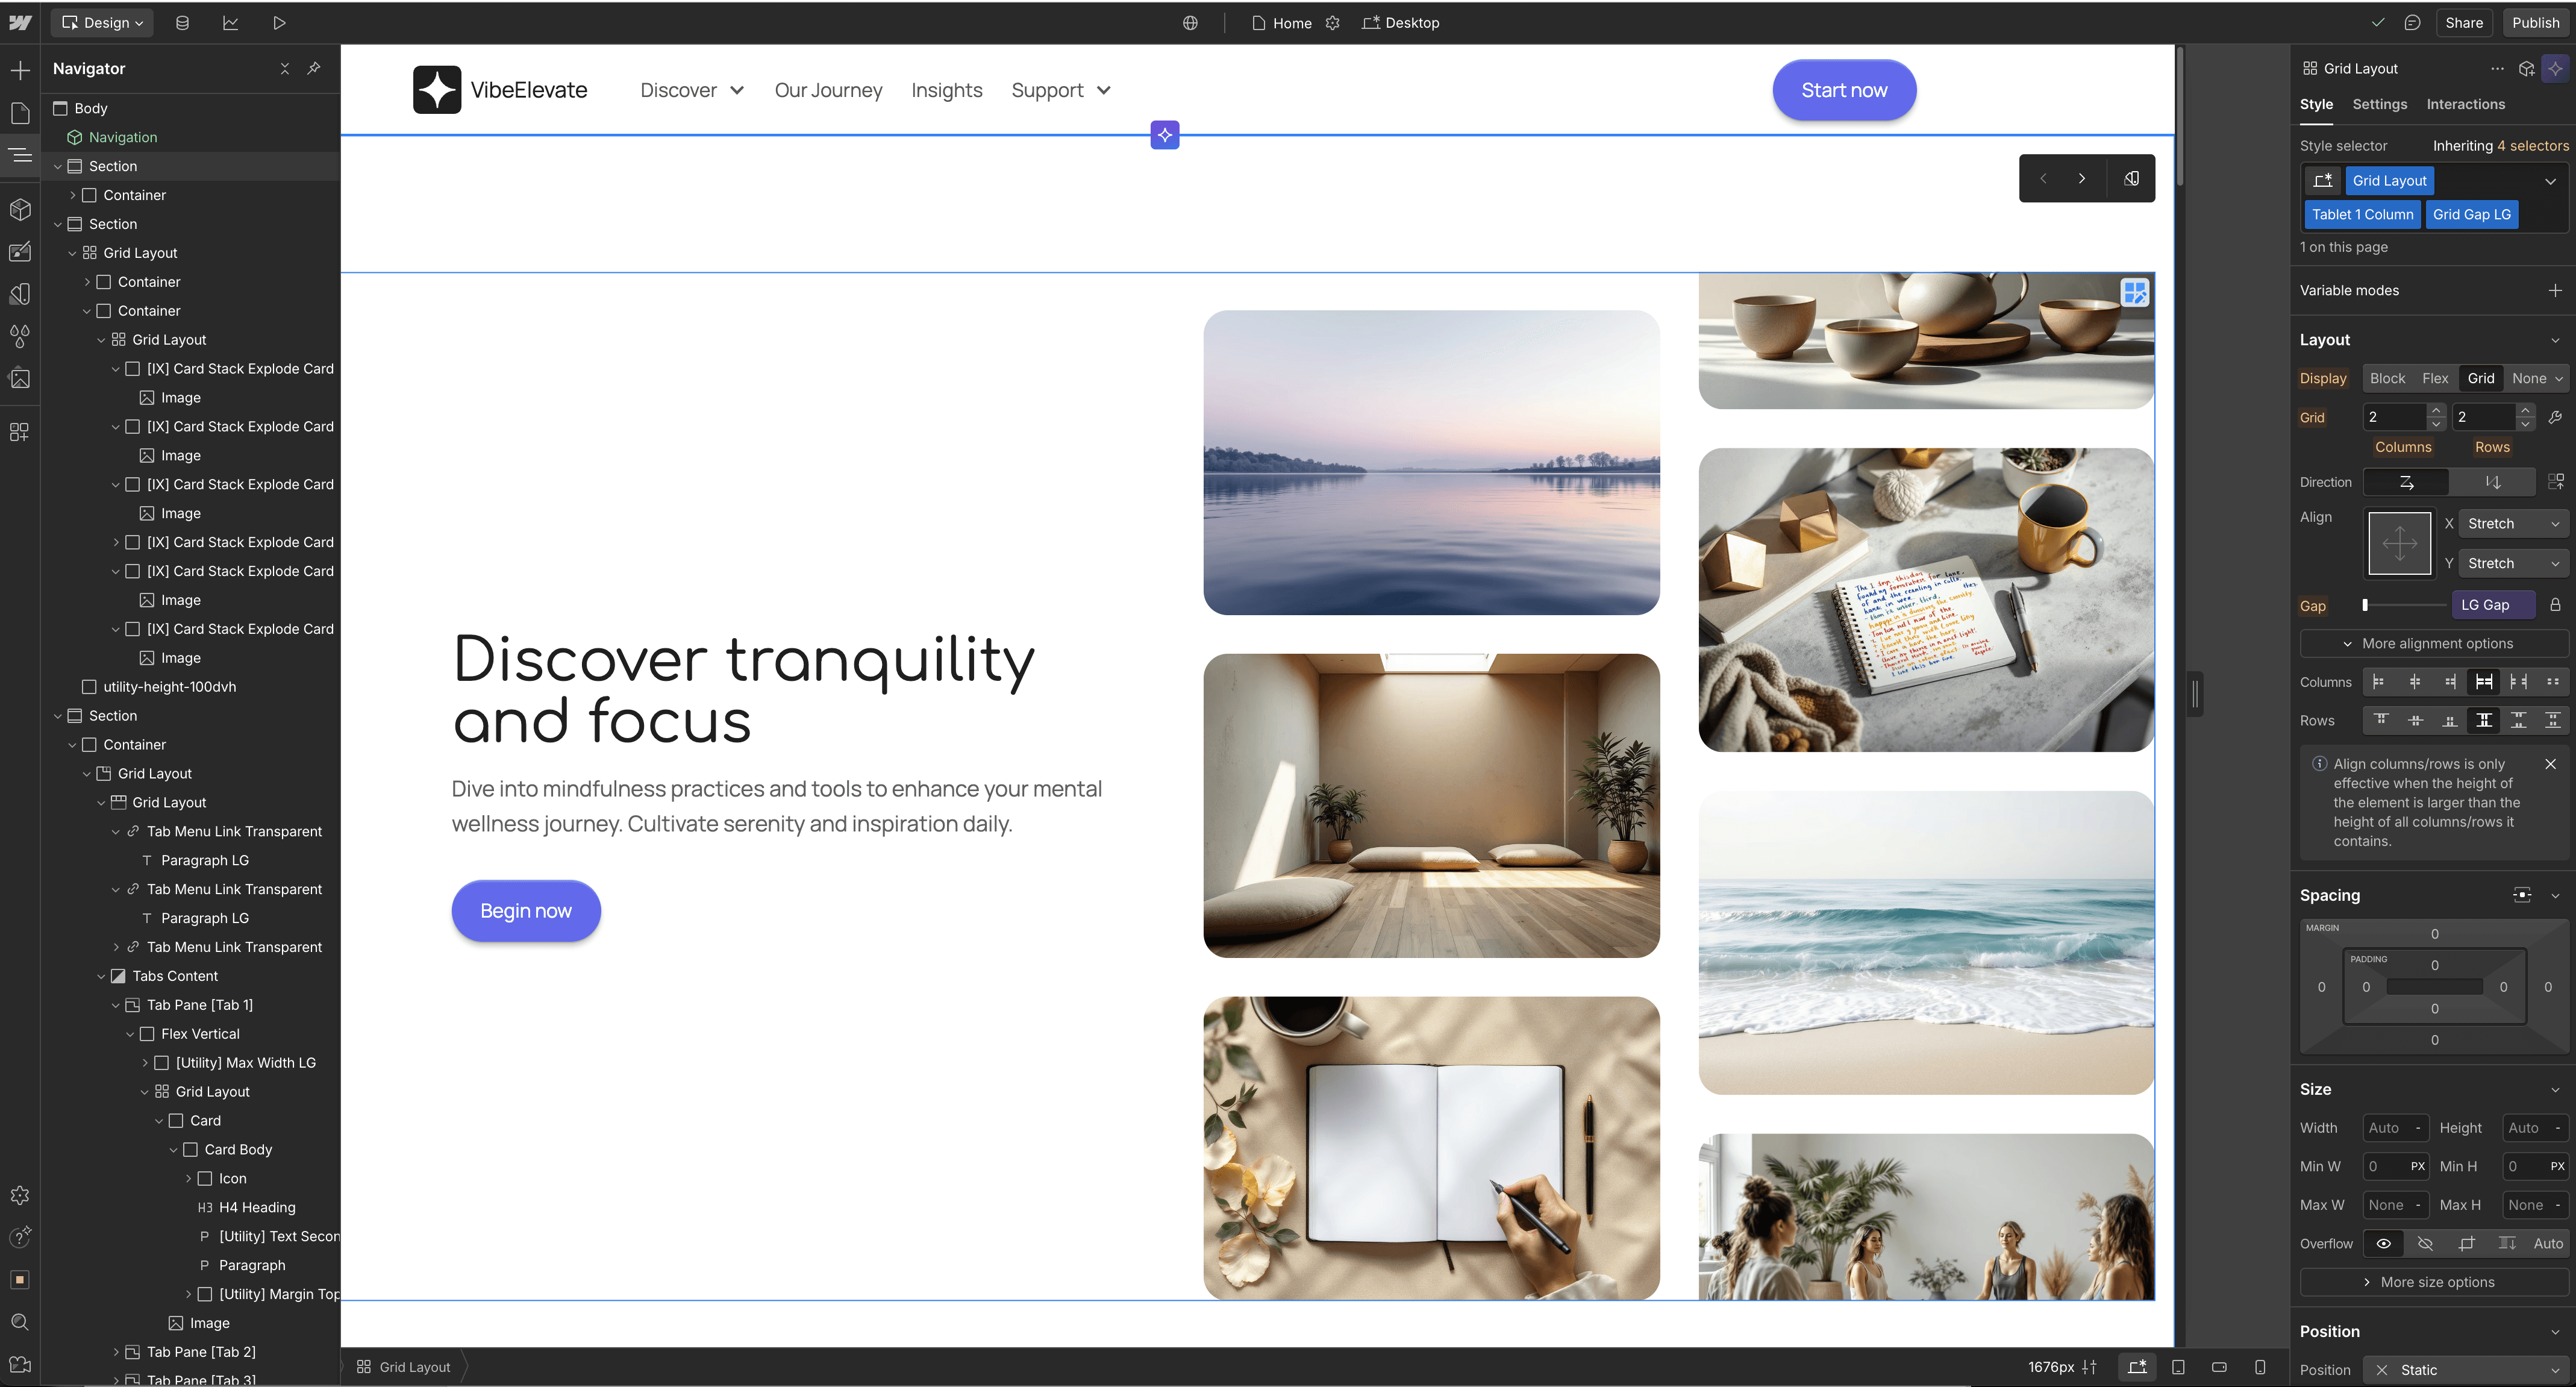Switch to the Style tab
The image size is (2576, 1387).
(2316, 104)
